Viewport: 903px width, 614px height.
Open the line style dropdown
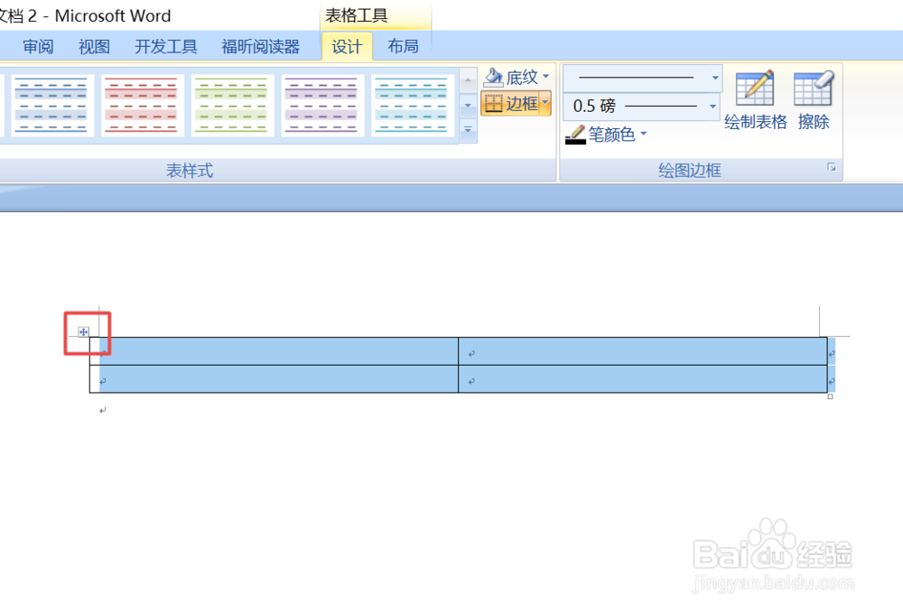[x=715, y=78]
